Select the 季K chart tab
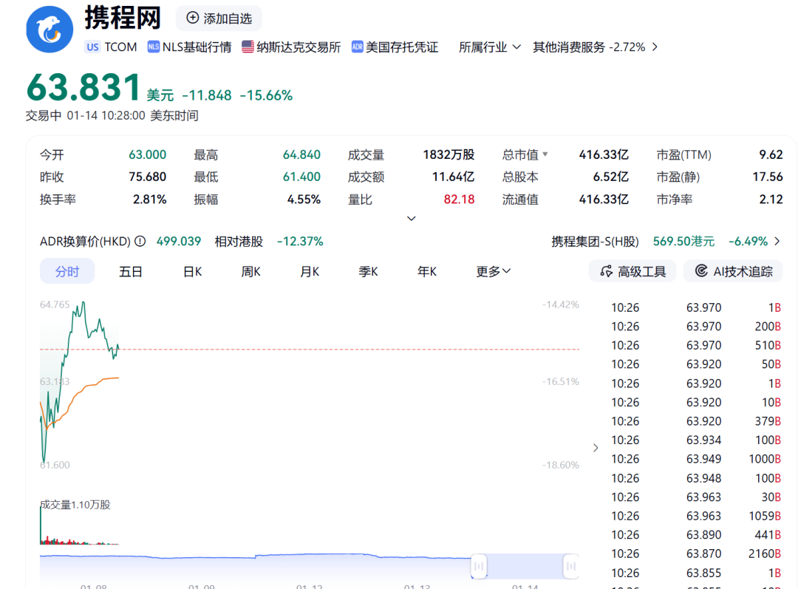 pos(368,271)
